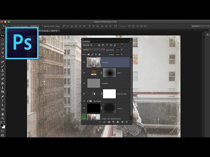Add a layer mask from panel footer
This screenshot has height=157, width=210.
click(109, 122)
